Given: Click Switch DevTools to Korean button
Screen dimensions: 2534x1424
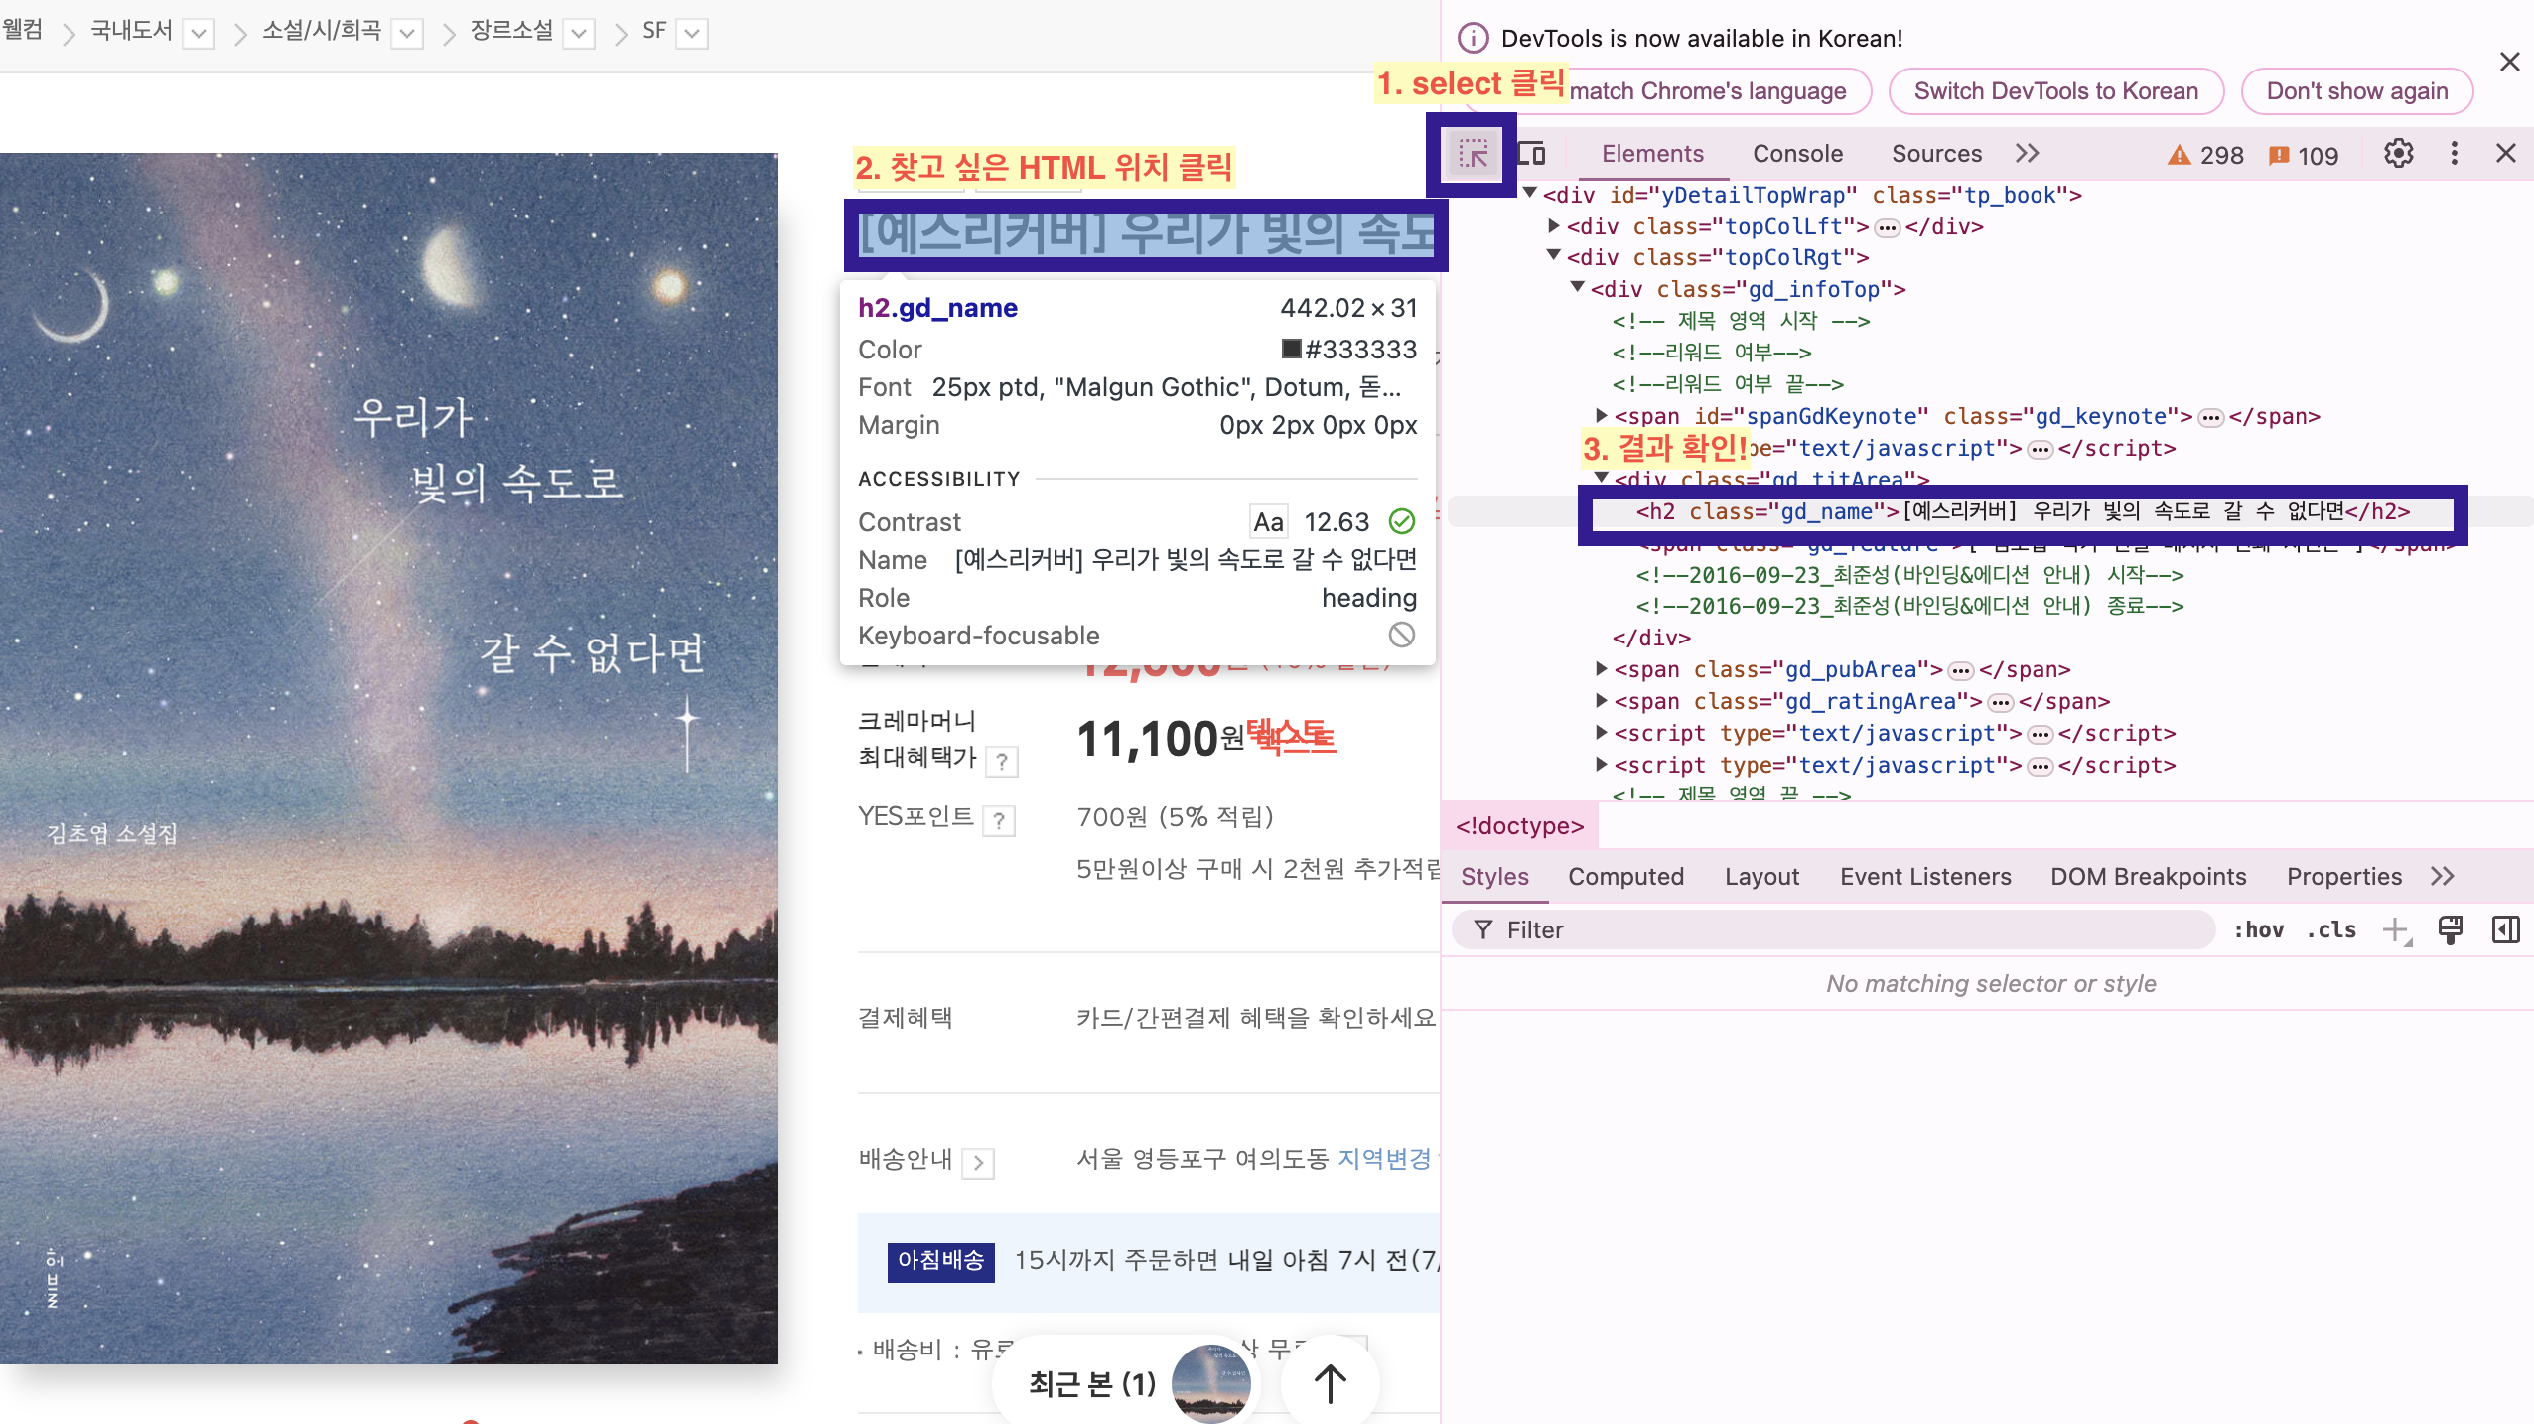Looking at the screenshot, I should pyautogui.click(x=2055, y=91).
